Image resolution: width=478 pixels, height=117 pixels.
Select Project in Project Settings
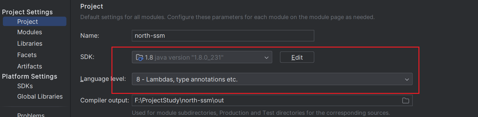tap(35, 22)
